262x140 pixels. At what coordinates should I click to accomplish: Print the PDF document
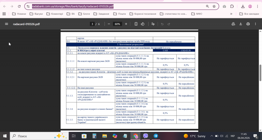pyautogui.click(x=248, y=24)
